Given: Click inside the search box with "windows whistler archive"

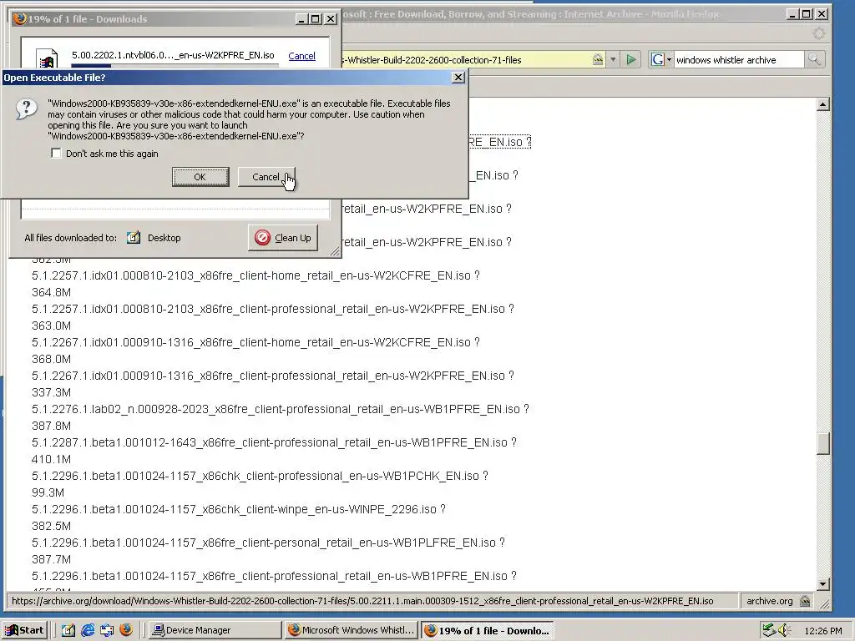Looking at the screenshot, I should [738, 60].
